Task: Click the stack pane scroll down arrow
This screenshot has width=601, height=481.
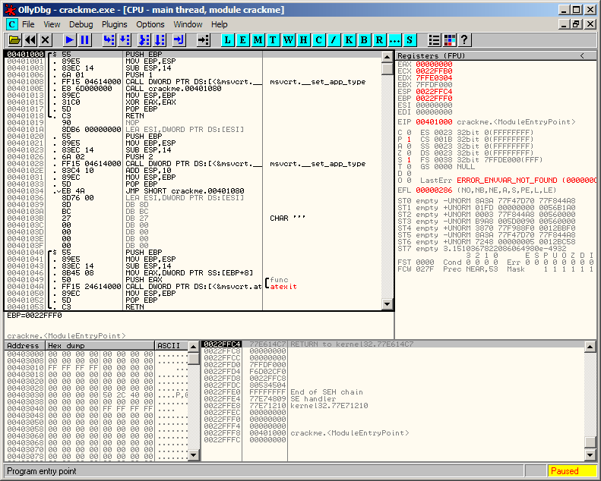Action: [590, 454]
